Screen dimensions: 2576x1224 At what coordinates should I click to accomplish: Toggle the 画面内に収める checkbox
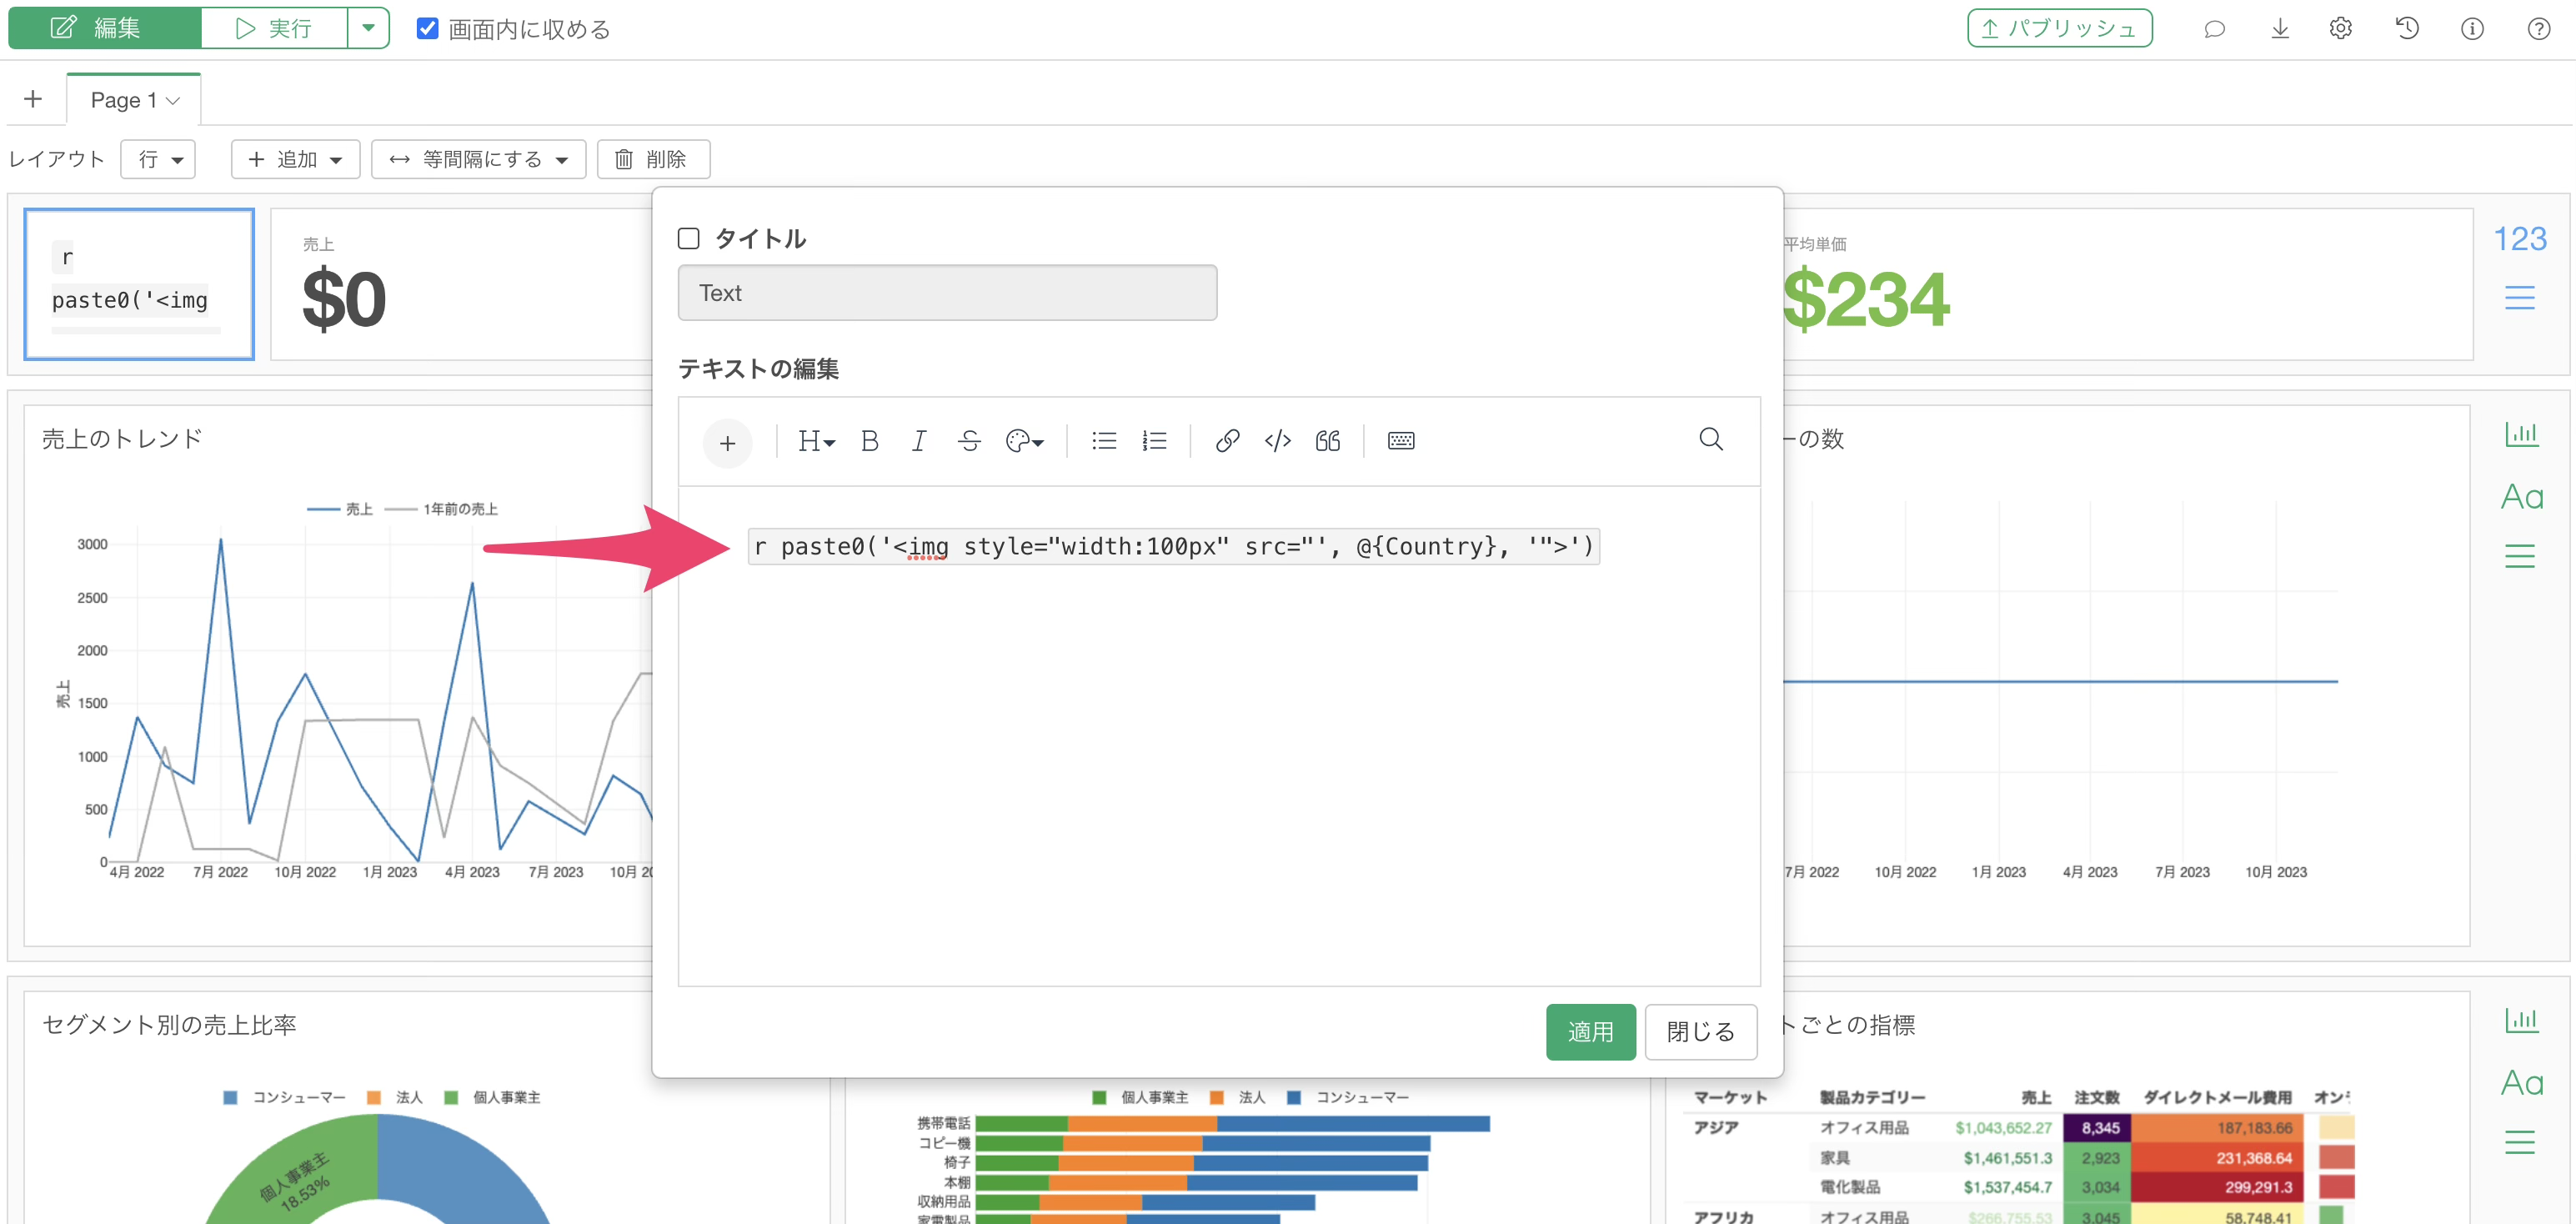tap(427, 28)
